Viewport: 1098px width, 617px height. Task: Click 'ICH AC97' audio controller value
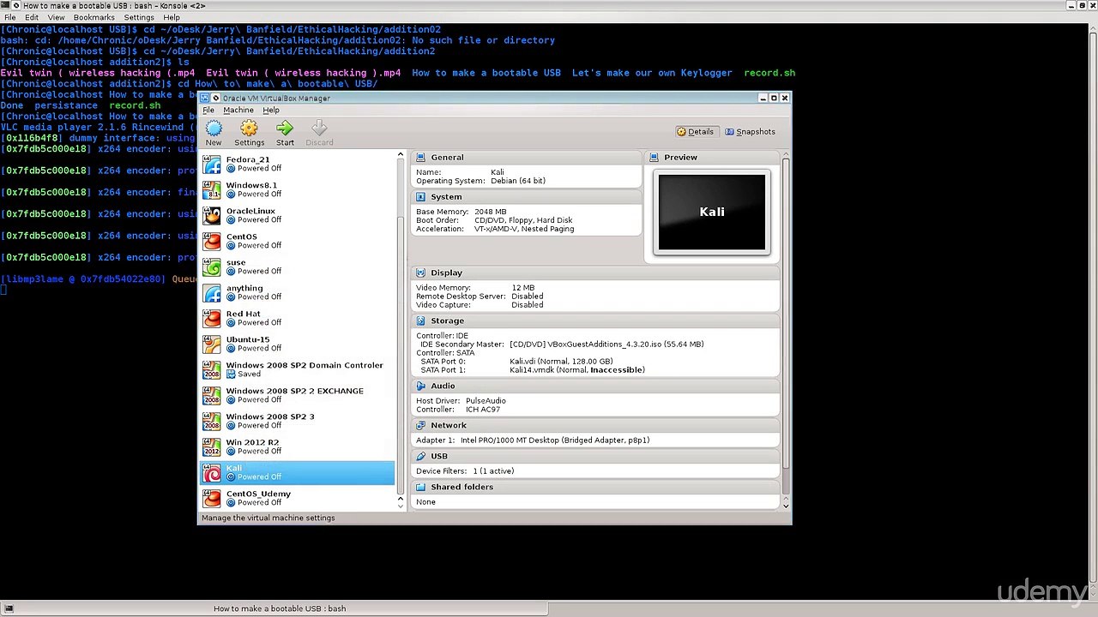pyautogui.click(x=483, y=410)
